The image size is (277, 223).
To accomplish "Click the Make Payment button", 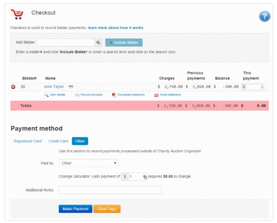I will [x=75, y=209].
